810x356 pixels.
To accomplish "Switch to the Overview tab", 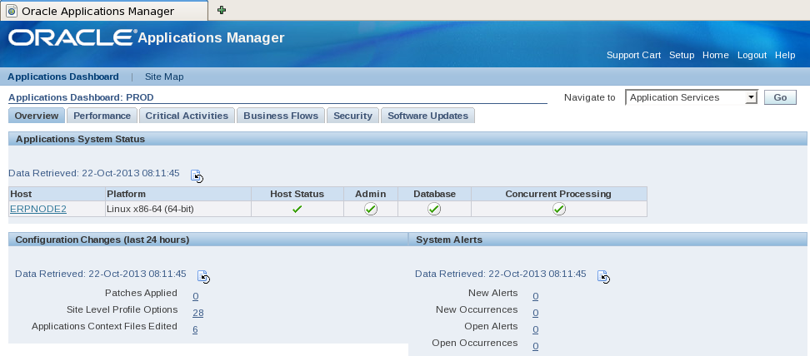I will click(x=37, y=116).
